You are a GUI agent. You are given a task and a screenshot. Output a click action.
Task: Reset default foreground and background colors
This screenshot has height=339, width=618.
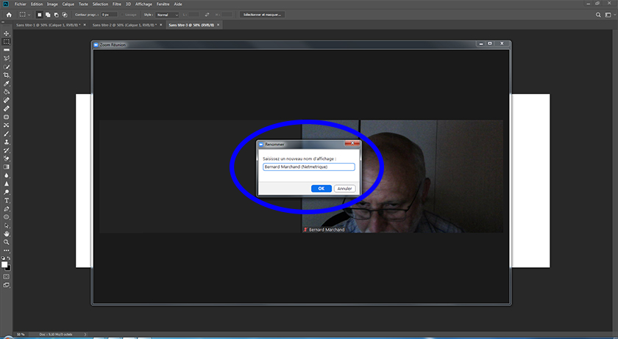(3, 258)
